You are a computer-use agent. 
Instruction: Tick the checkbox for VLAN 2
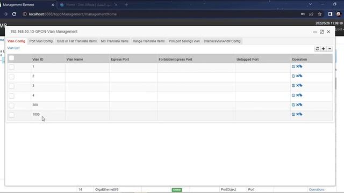[x=11, y=77]
